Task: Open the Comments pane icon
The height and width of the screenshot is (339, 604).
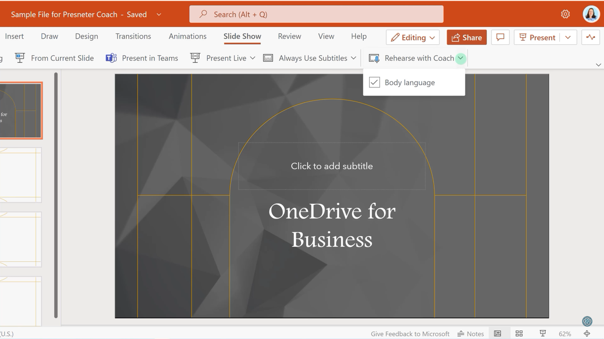Action: pos(500,37)
